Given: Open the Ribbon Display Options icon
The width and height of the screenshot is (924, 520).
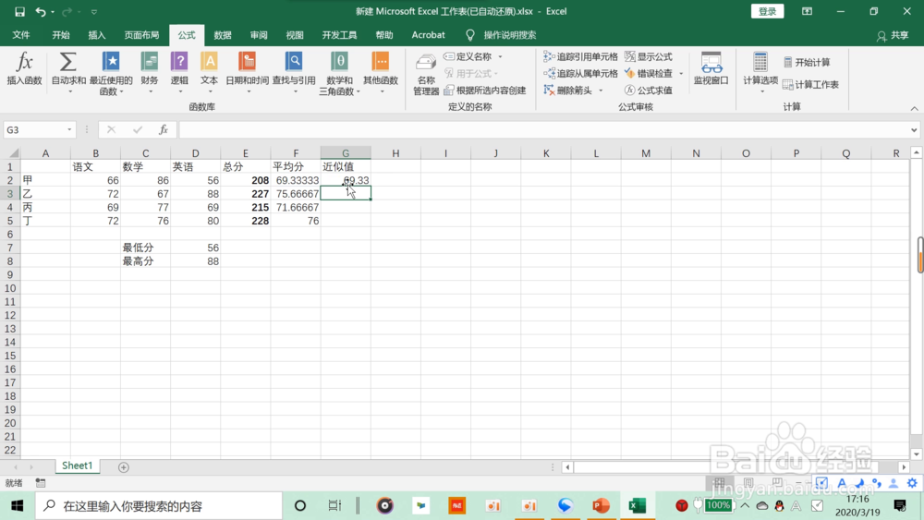Looking at the screenshot, I should pyautogui.click(x=807, y=11).
